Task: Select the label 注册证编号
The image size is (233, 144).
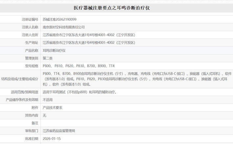Action: (30, 19)
